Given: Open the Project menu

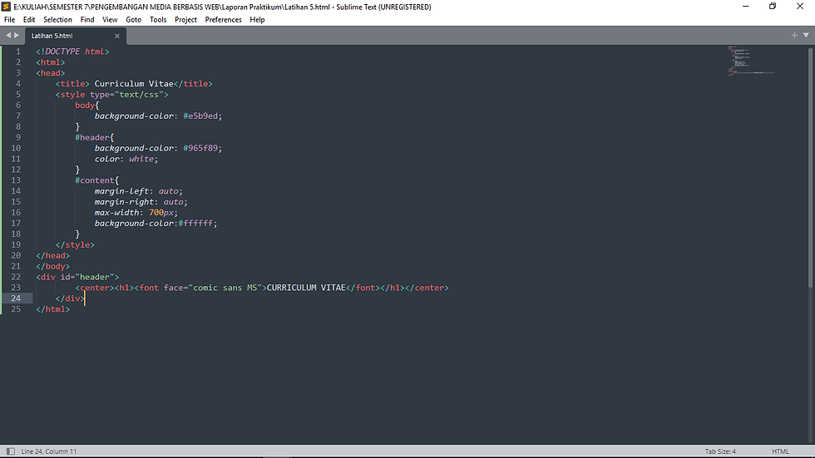Looking at the screenshot, I should pyautogui.click(x=185, y=20).
